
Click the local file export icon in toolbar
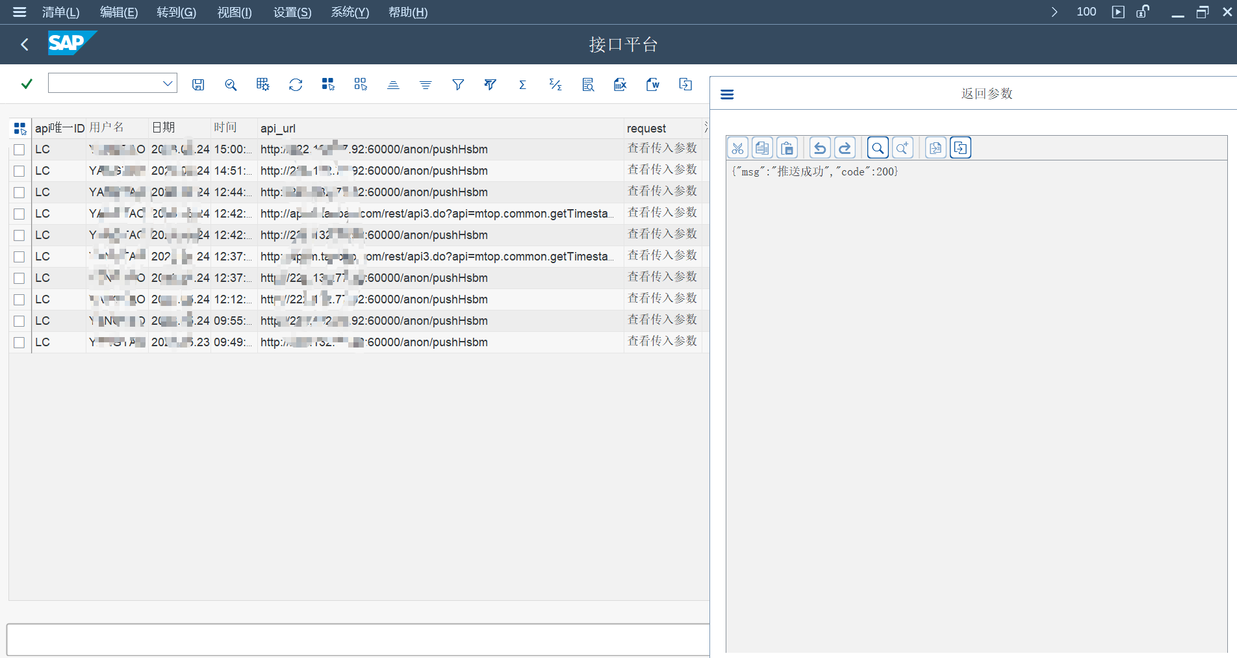pos(685,84)
